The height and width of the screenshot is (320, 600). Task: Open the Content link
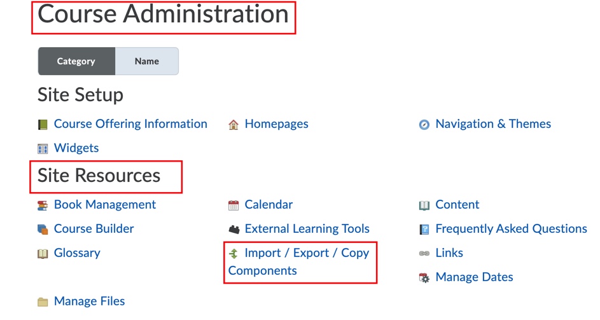[x=457, y=205]
